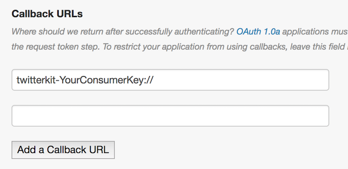Add another callback URL entry row
This screenshot has height=169, width=348.
pyautogui.click(x=63, y=150)
